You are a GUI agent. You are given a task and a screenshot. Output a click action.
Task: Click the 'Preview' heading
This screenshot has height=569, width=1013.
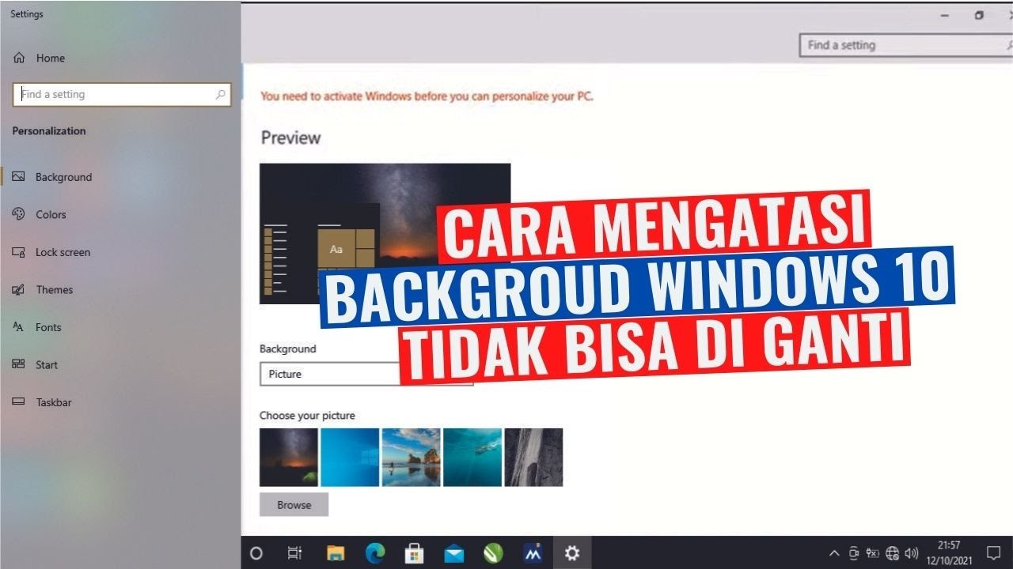[290, 138]
